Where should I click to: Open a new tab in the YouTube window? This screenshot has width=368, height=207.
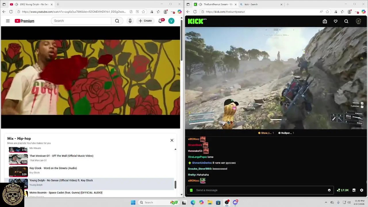(58, 4)
